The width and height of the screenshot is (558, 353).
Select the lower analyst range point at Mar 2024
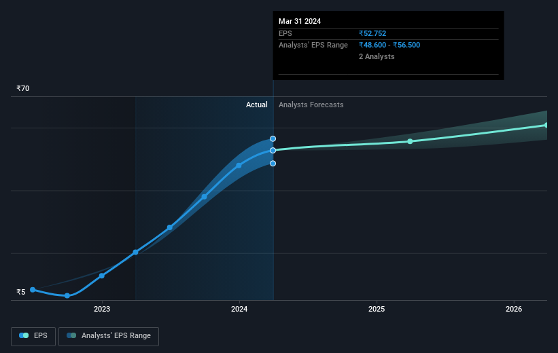(273, 164)
